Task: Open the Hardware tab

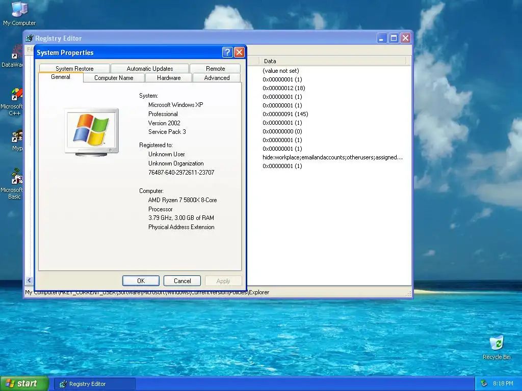Action: [169, 78]
